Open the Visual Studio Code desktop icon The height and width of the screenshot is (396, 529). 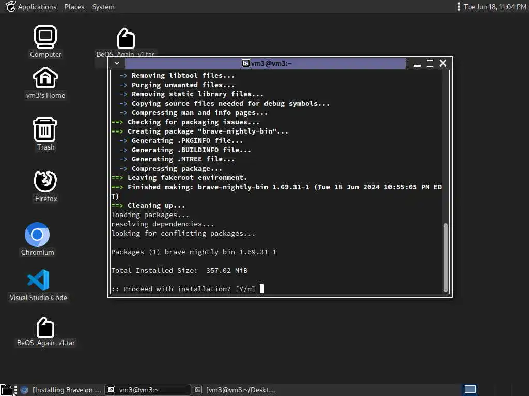pyautogui.click(x=38, y=285)
